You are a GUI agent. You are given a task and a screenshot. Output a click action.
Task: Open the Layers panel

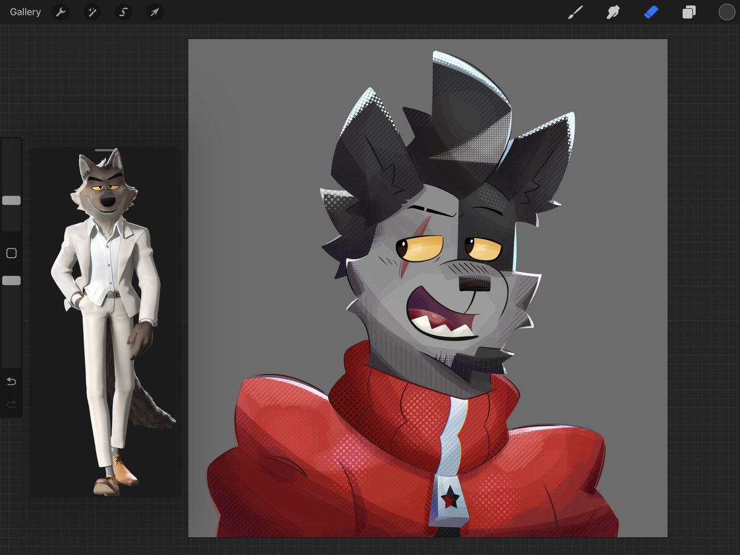click(689, 12)
